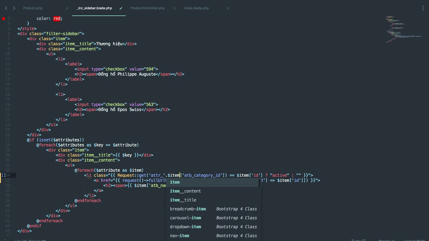The width and height of the screenshot is (429, 241).
Task: Click 'atb_category_id' on line 34
Action: (x=202, y=175)
